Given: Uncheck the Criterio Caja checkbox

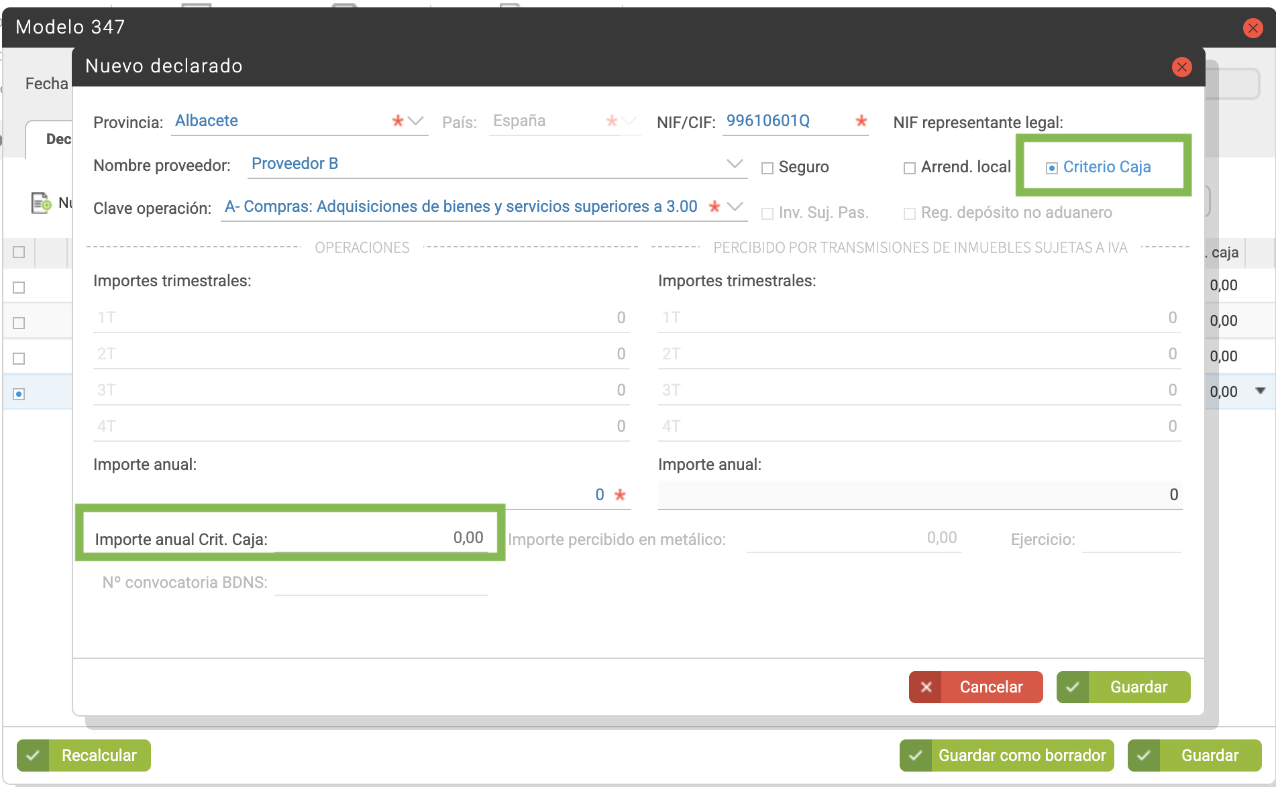Looking at the screenshot, I should coord(1052,168).
